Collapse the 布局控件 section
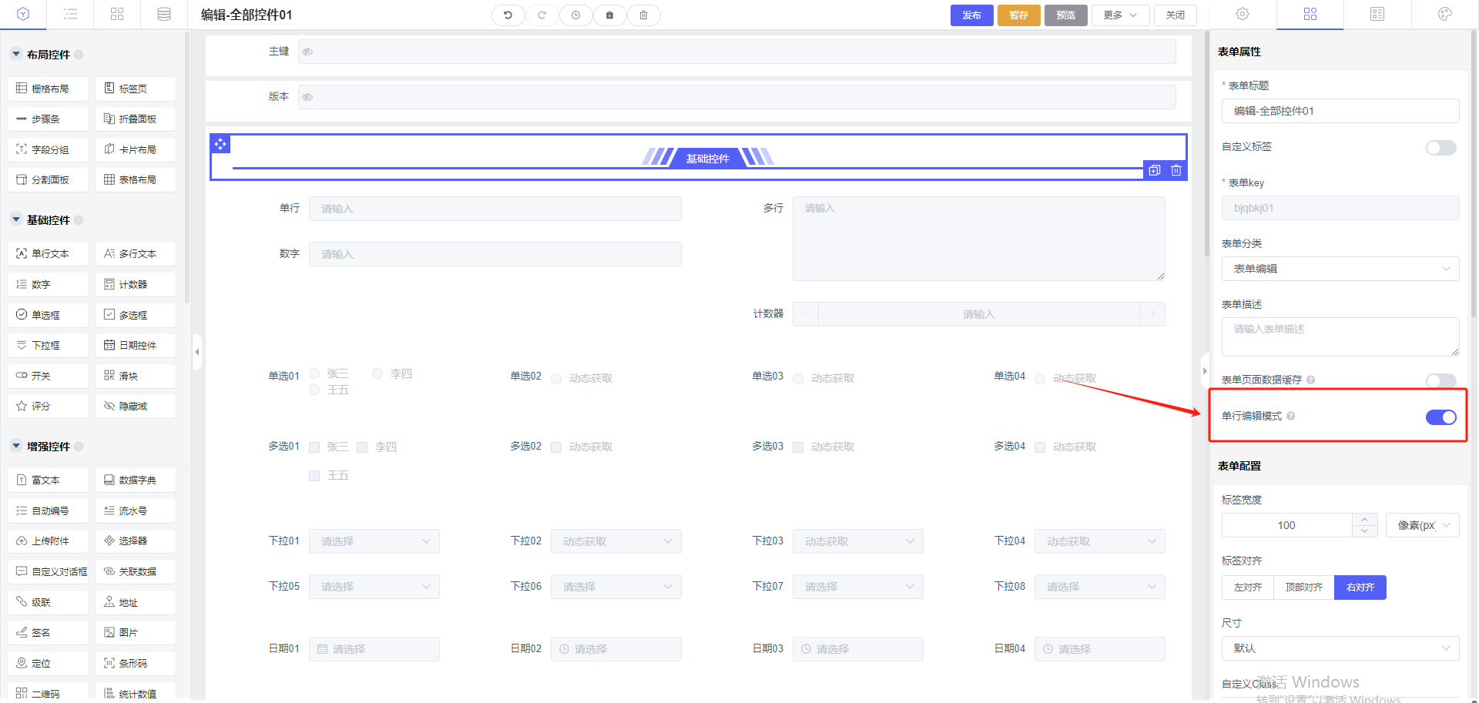 [16, 55]
